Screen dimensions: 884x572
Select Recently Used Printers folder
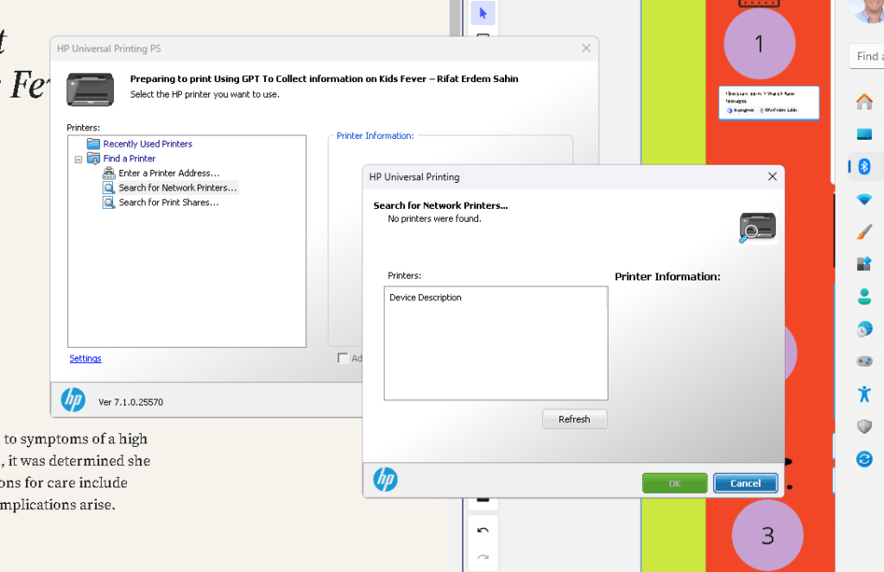tap(140, 144)
